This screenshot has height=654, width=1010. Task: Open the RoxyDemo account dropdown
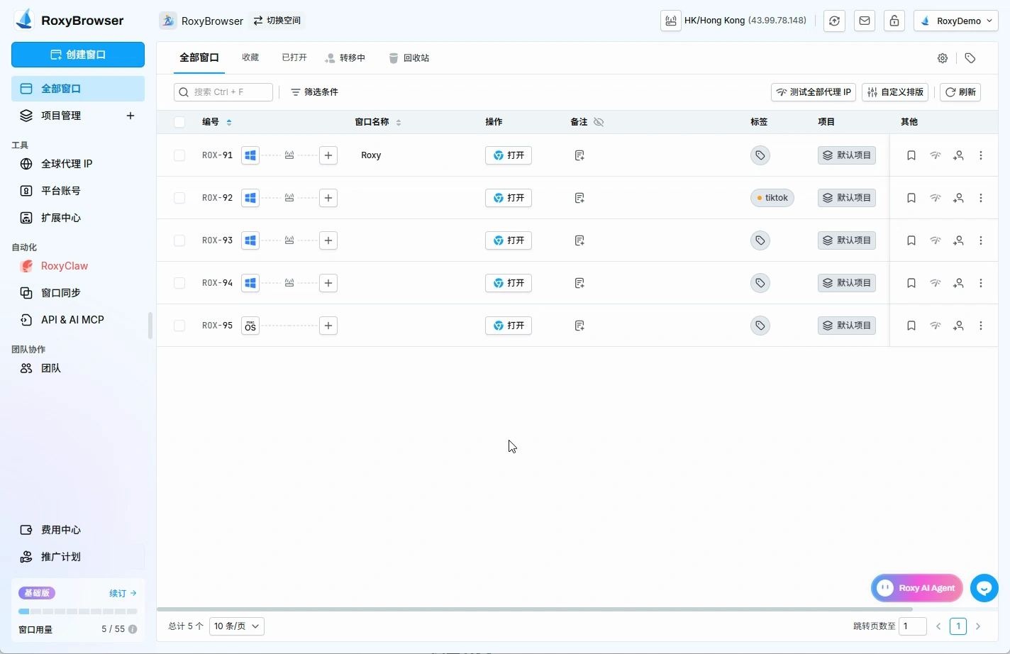[x=956, y=21]
